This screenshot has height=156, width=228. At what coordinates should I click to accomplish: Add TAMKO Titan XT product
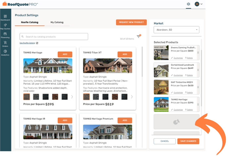pos(125,54)
